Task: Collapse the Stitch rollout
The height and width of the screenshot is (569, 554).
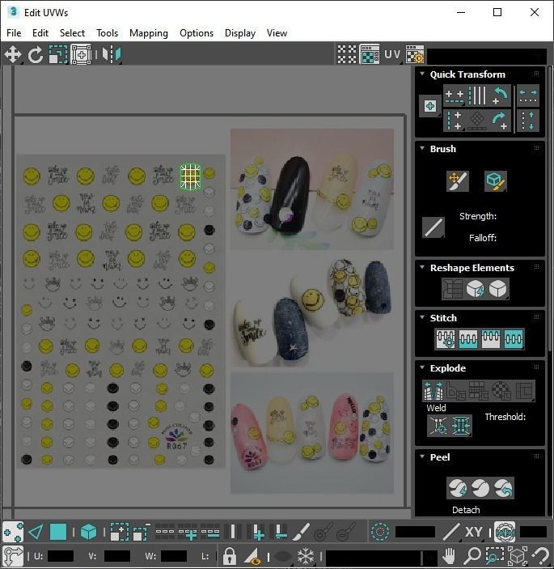Action: pyautogui.click(x=422, y=317)
